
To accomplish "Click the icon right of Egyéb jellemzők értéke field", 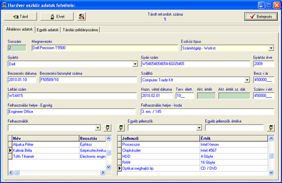I will point(270,127).
